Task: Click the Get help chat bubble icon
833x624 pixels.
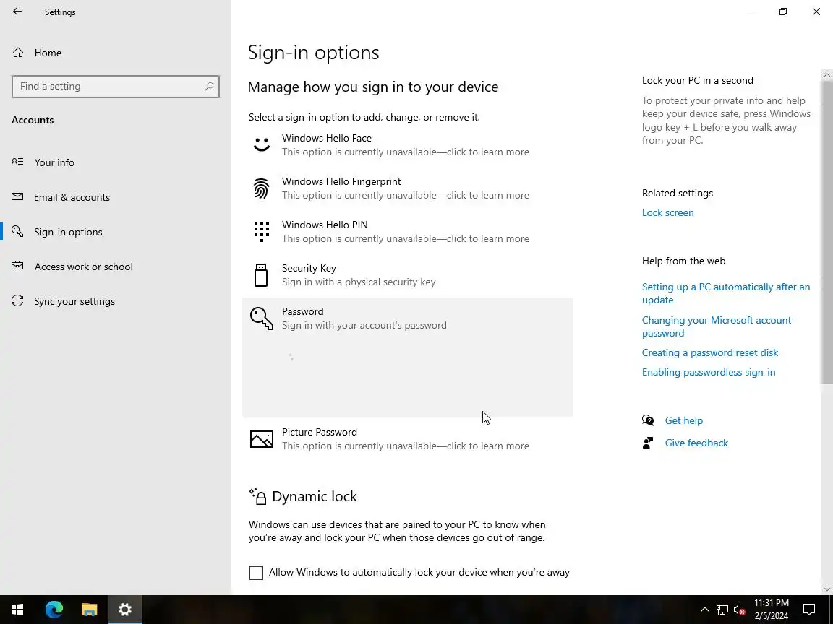Action: [x=648, y=420]
